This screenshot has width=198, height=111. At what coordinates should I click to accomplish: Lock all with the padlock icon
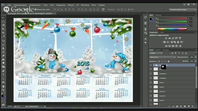(x=168, y=61)
